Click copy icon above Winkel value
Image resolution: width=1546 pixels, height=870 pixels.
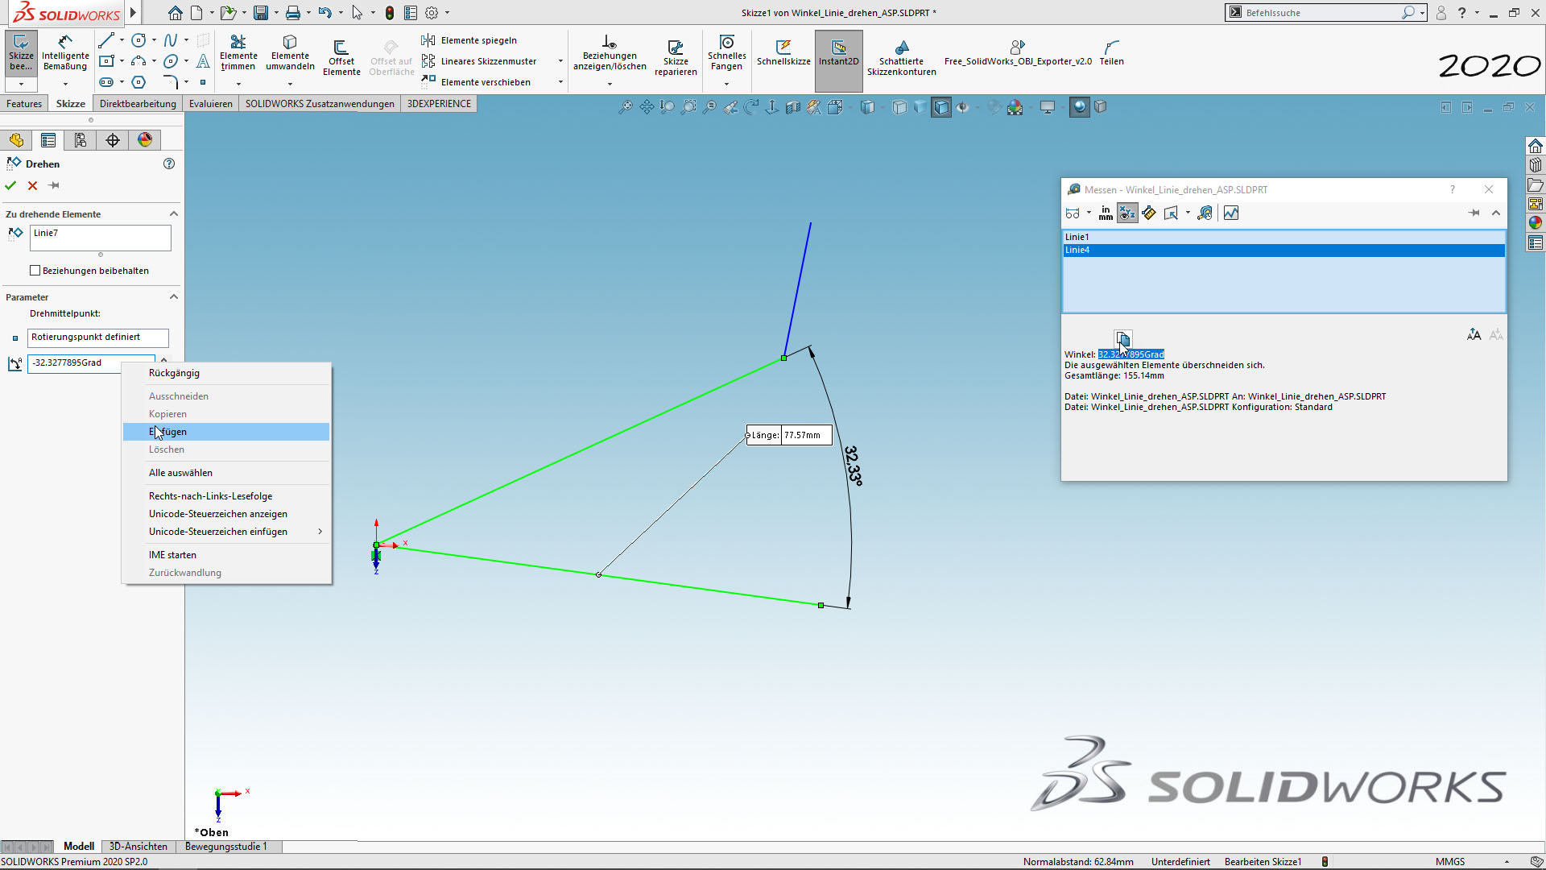click(x=1122, y=338)
